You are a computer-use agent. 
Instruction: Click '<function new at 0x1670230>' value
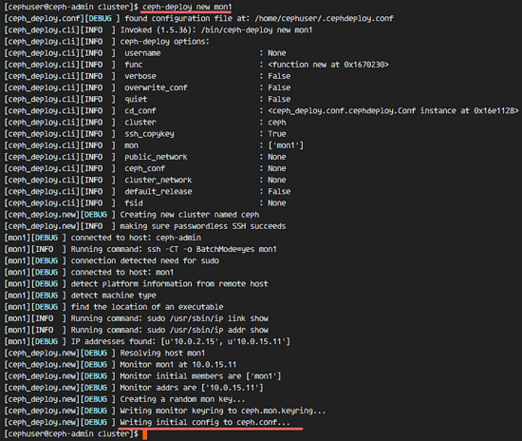(328, 65)
